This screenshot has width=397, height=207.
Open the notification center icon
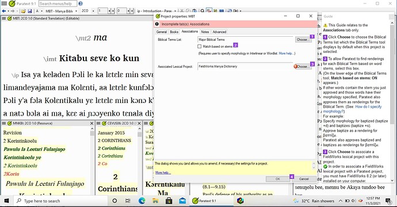tap(388, 201)
